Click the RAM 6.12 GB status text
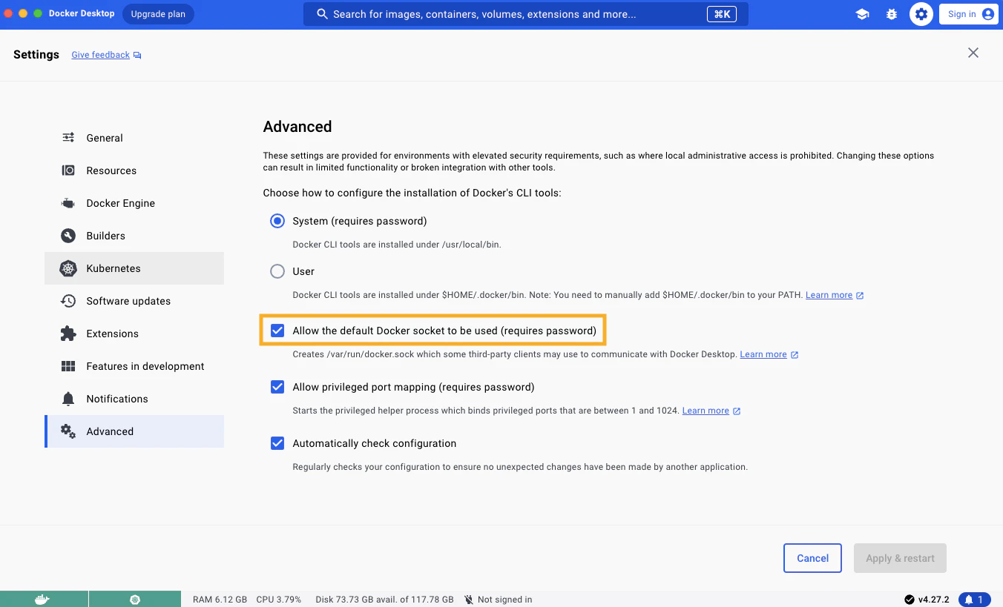Image resolution: width=1003 pixels, height=607 pixels. 220,600
